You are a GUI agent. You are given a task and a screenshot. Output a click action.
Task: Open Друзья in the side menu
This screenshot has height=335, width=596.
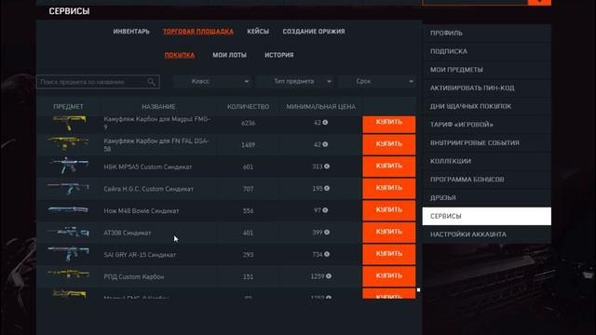pyautogui.click(x=486, y=197)
